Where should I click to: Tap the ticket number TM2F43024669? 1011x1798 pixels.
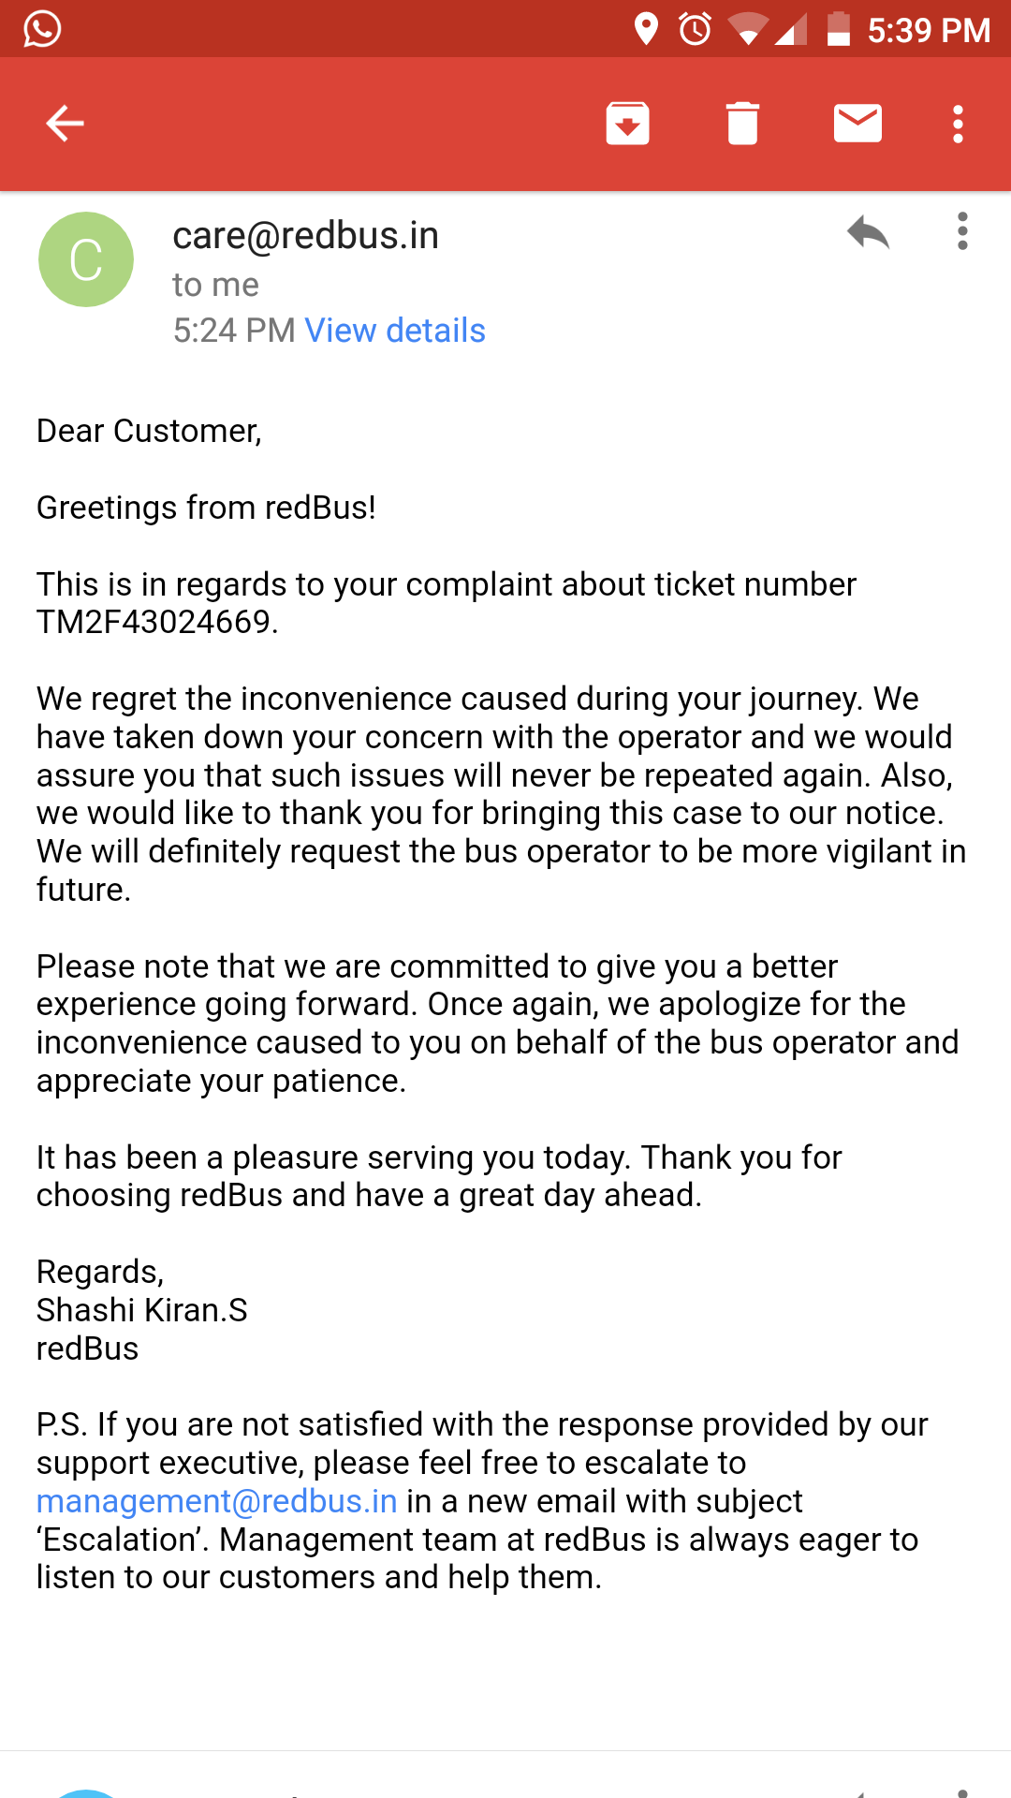[x=156, y=622]
